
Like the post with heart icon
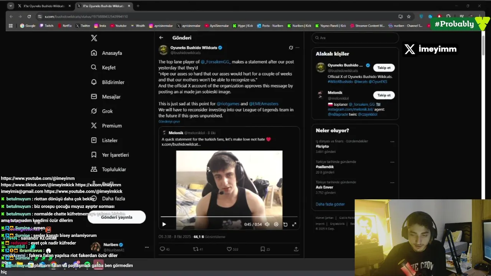tap(229, 249)
